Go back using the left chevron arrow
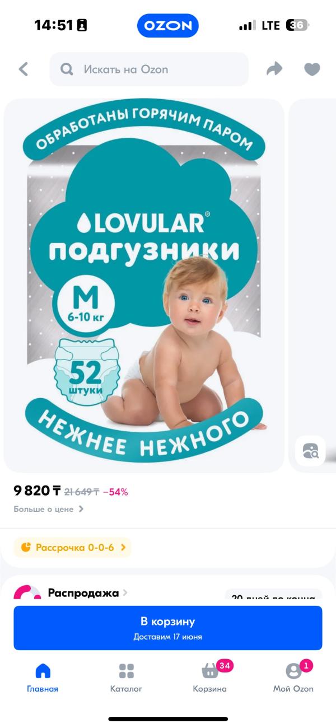The width and height of the screenshot is (336, 728). (23, 69)
